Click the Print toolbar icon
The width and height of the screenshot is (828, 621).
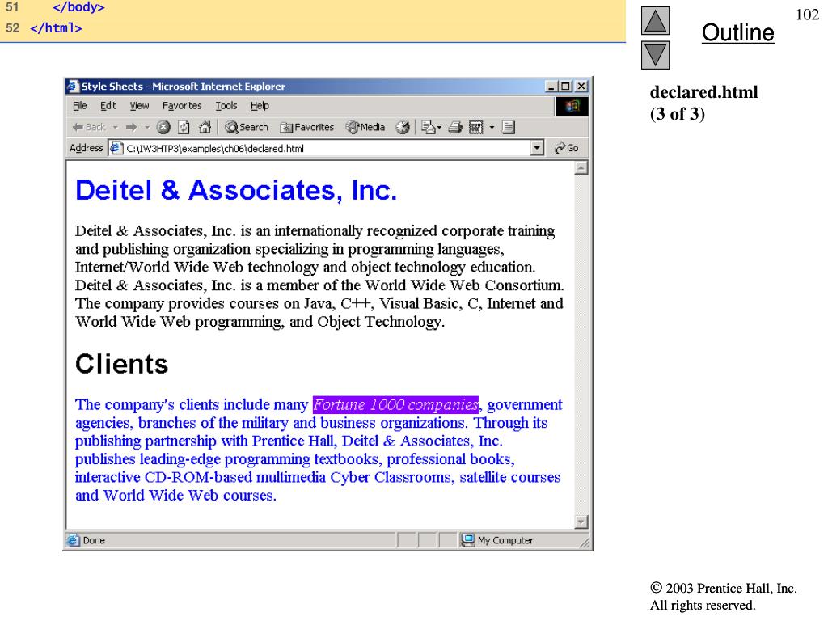click(x=455, y=127)
